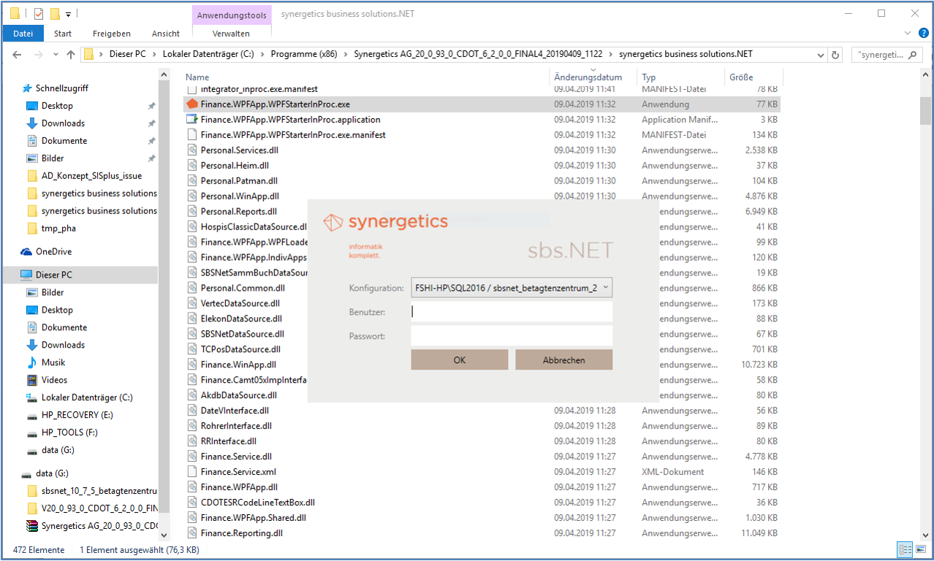
Task: Click Programme (x86) in the address breadcrumb
Action: click(304, 54)
